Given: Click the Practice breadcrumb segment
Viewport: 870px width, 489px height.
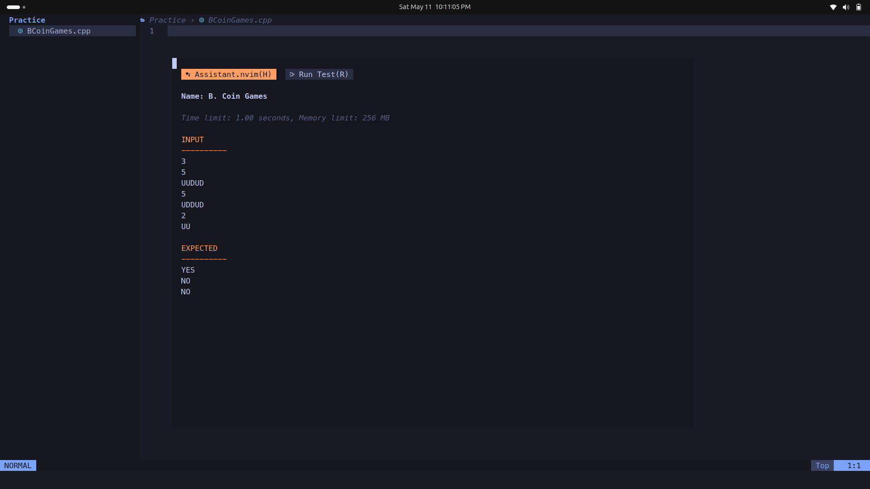Looking at the screenshot, I should (167, 20).
